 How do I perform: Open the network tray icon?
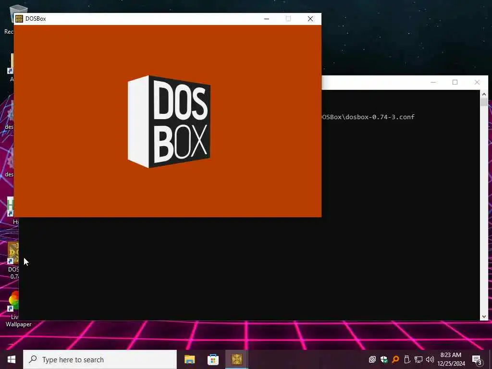(x=418, y=359)
